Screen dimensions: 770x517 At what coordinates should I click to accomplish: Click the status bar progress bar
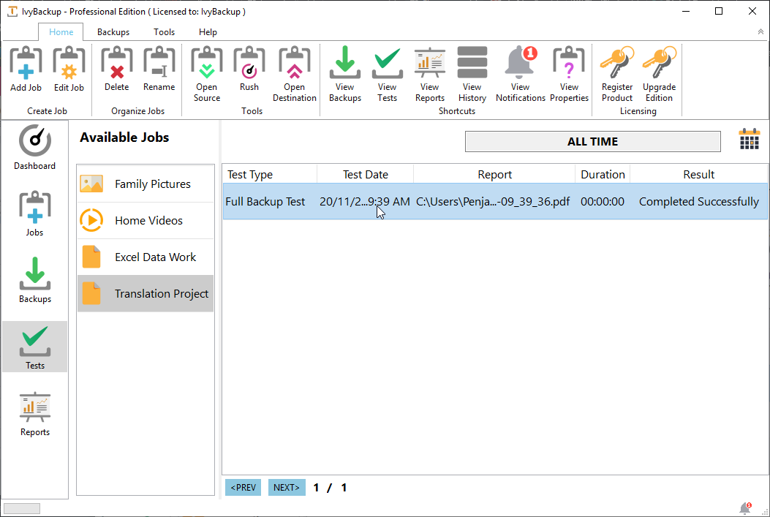click(x=22, y=509)
